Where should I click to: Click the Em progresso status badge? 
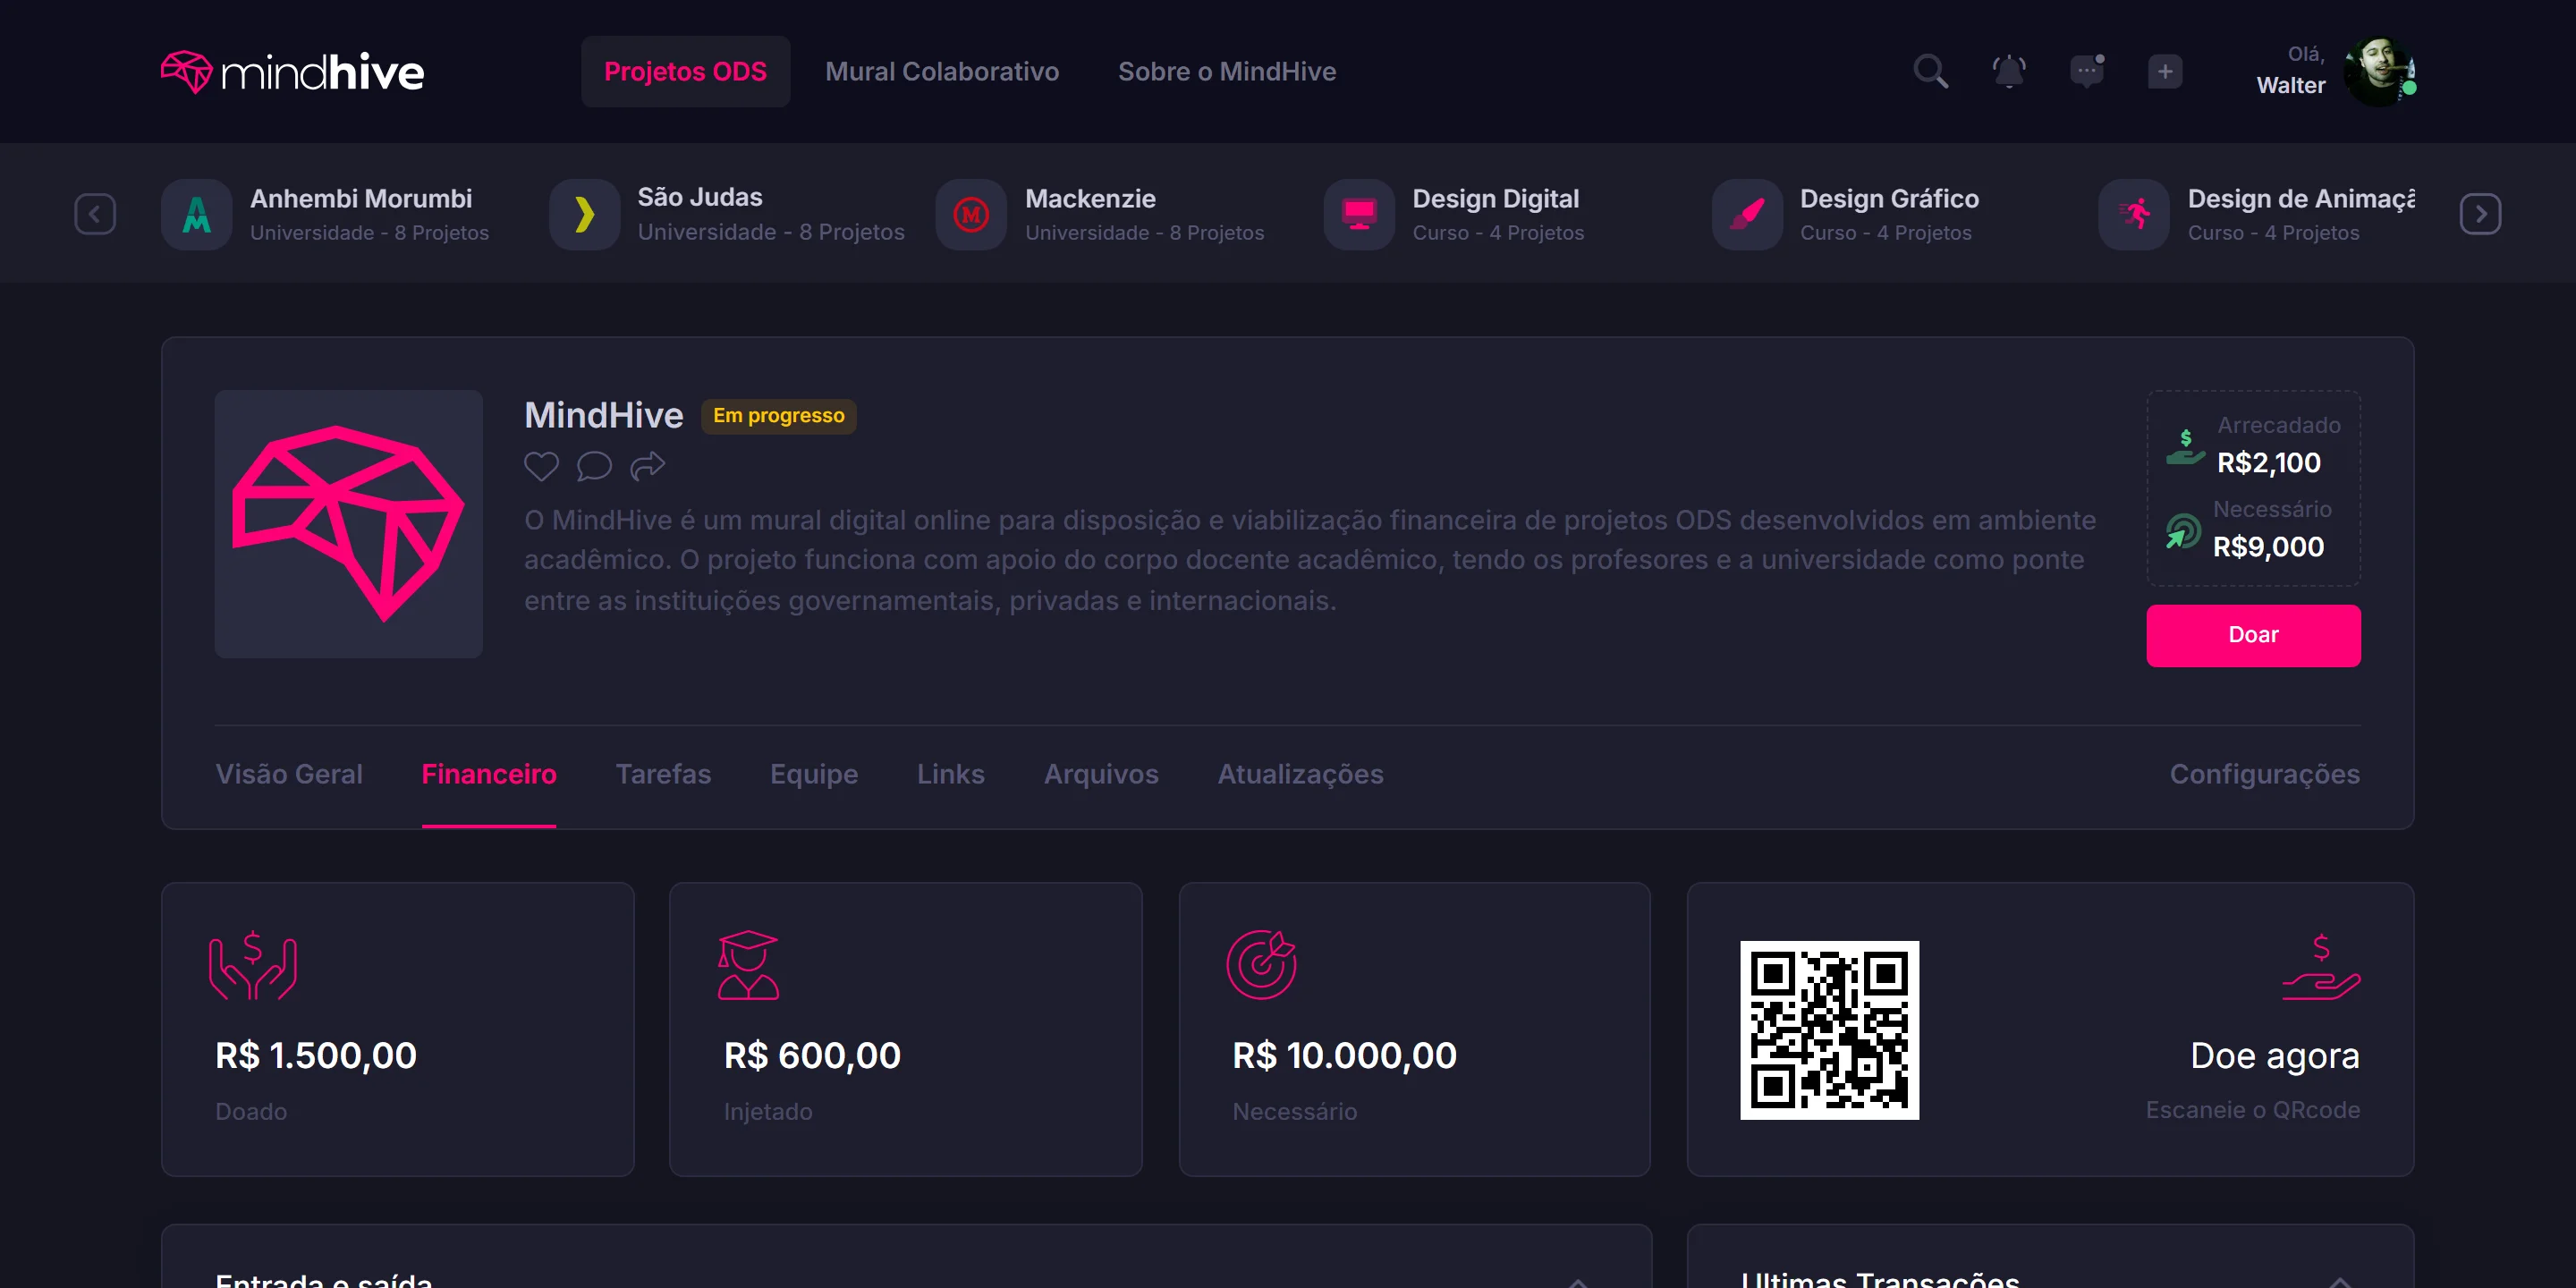coord(778,415)
